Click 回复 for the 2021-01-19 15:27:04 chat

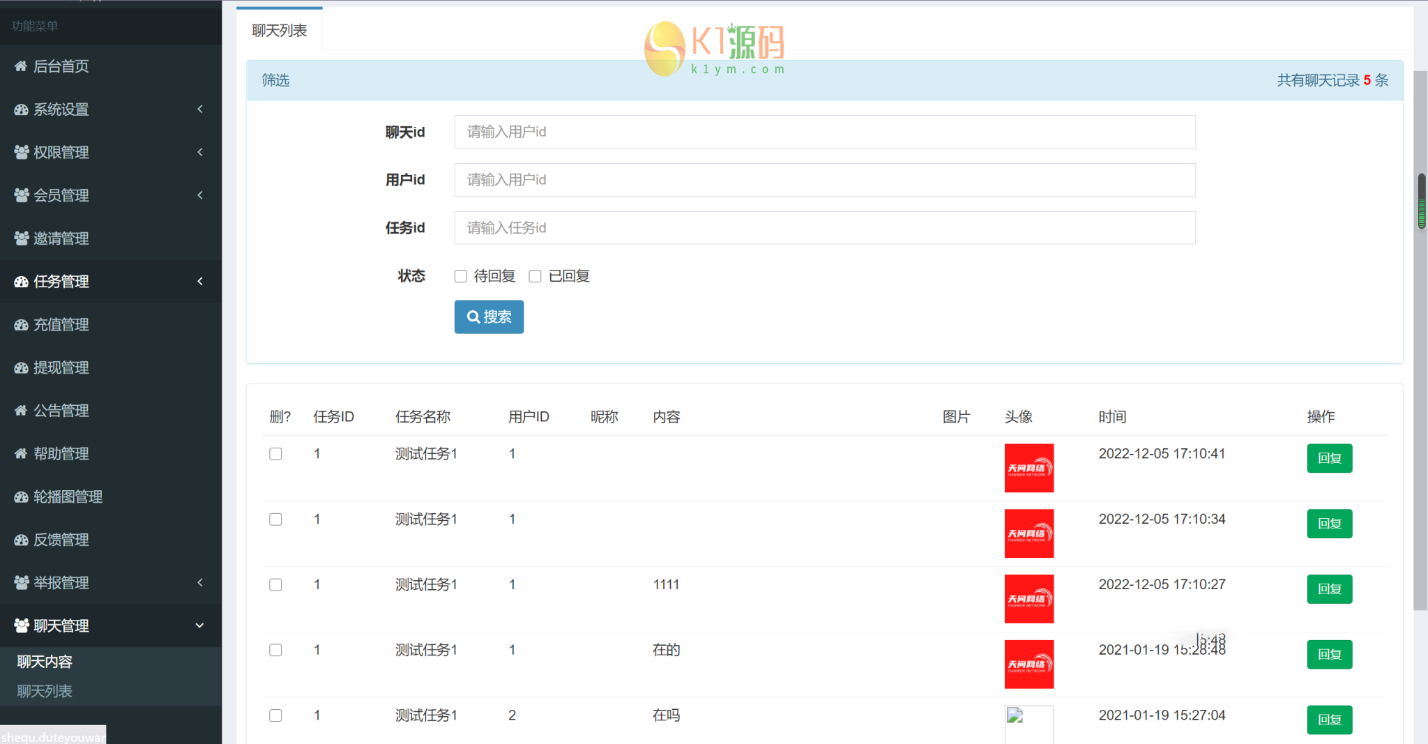point(1329,720)
